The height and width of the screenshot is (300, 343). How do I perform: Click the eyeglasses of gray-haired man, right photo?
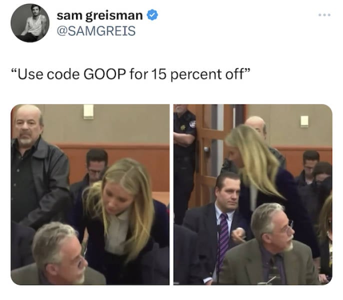coord(287,228)
